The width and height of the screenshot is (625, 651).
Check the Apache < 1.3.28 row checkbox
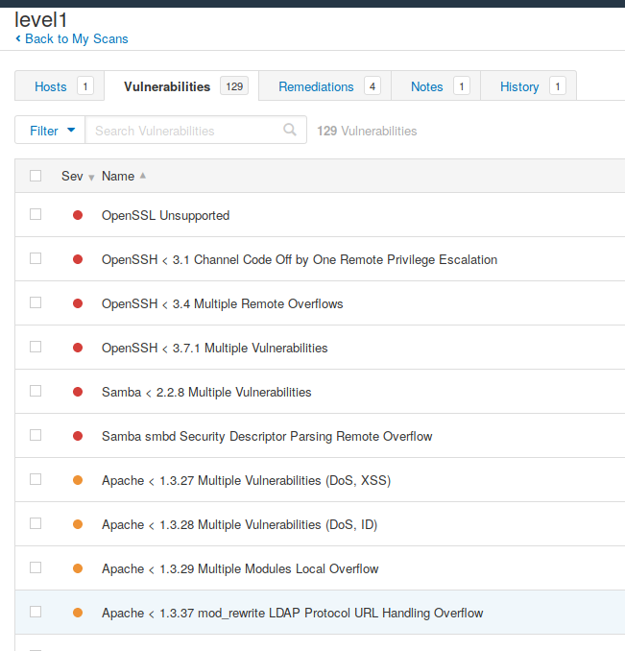click(x=36, y=523)
